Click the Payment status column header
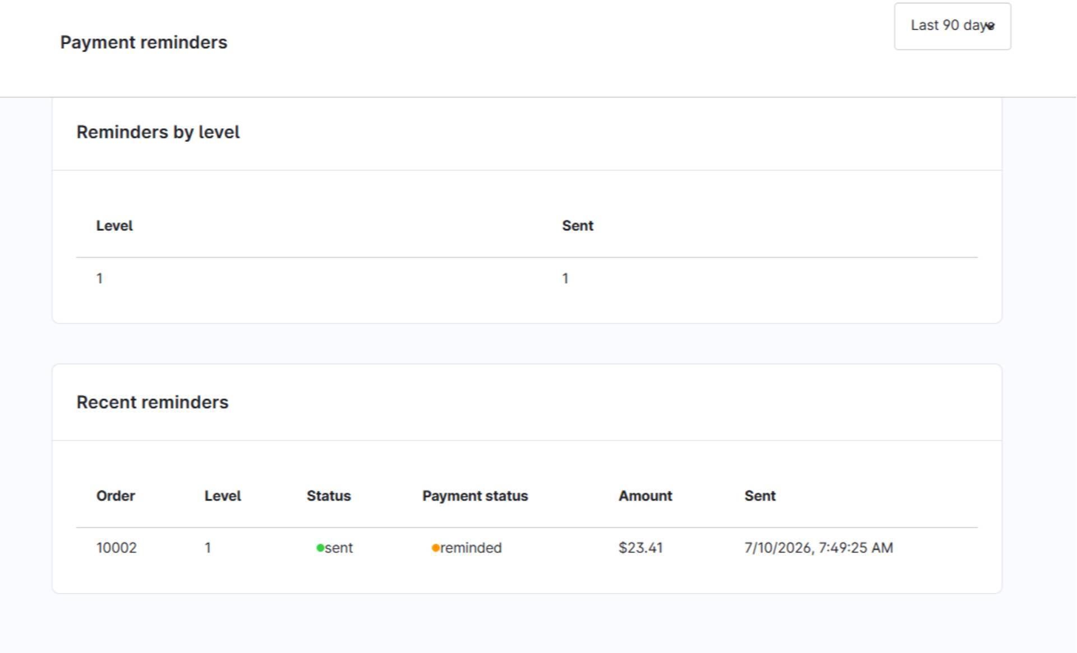Screen dimensions: 1077x653 (x=475, y=496)
